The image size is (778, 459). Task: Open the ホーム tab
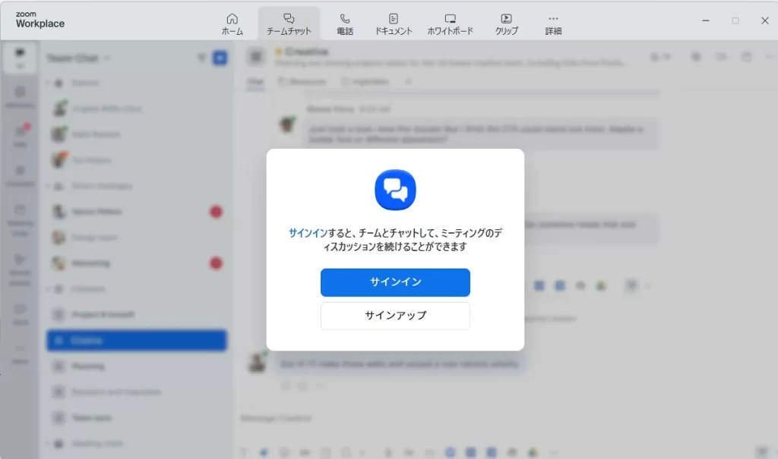pyautogui.click(x=232, y=24)
